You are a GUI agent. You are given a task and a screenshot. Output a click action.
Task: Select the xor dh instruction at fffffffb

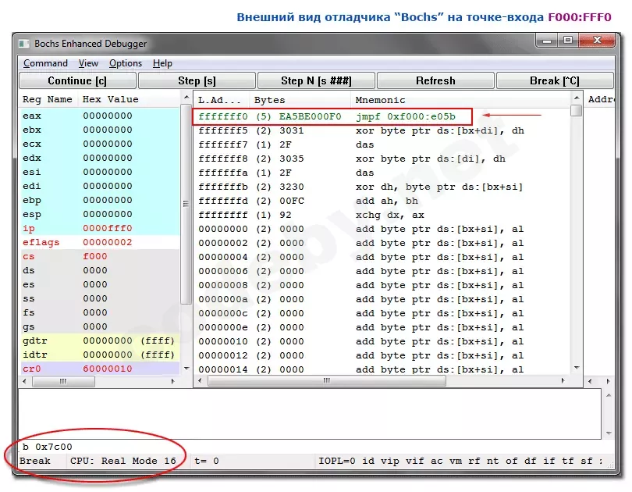pyautogui.click(x=382, y=187)
